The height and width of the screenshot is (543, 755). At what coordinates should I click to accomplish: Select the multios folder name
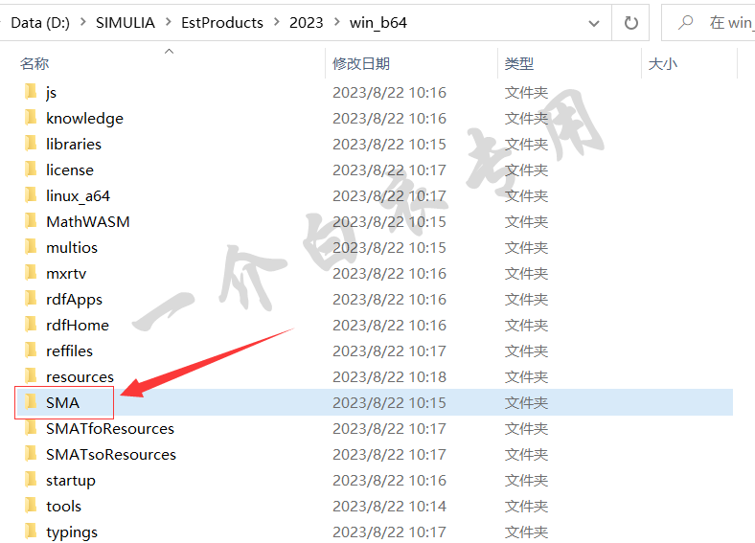pos(72,248)
